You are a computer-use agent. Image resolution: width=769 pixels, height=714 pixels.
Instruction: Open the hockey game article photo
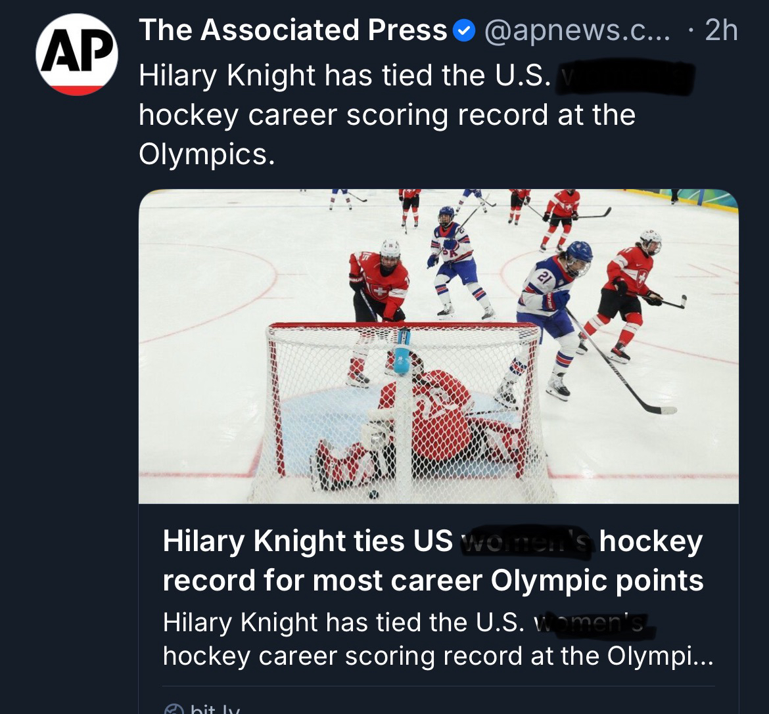click(x=438, y=346)
